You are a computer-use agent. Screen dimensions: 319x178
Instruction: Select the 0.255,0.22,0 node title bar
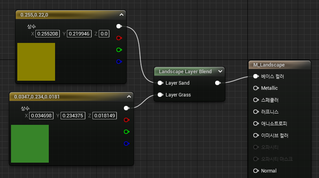[x=71, y=15]
